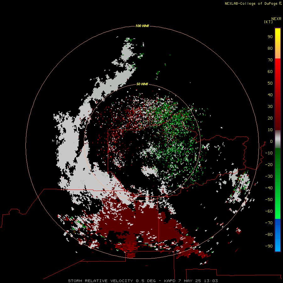283x283 pixels.
Task: Click the 50 NMI range ring label
Action: click(142, 84)
